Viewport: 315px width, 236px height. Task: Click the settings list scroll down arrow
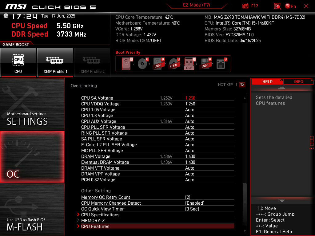click(245, 231)
